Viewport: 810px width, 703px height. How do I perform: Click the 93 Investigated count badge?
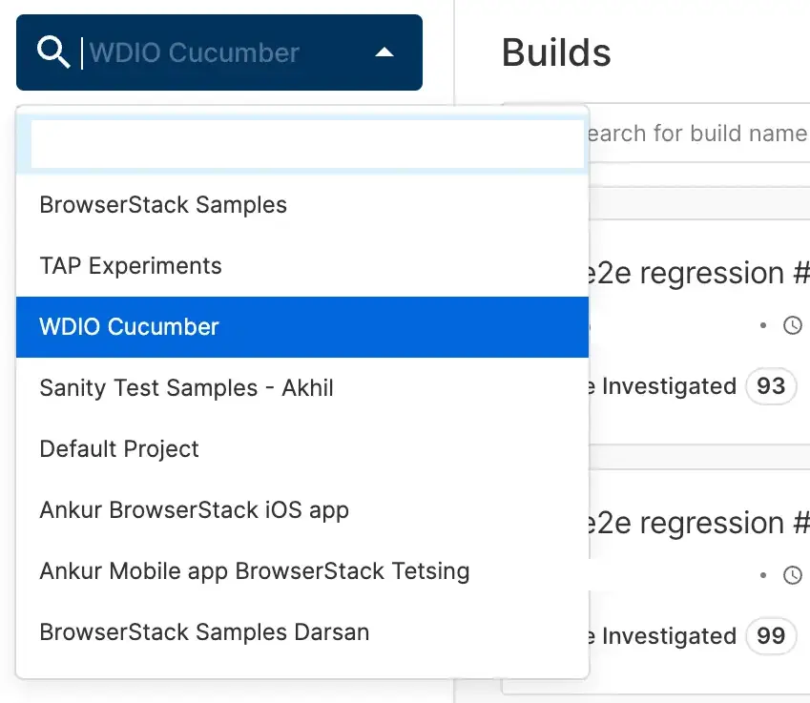coord(771,386)
